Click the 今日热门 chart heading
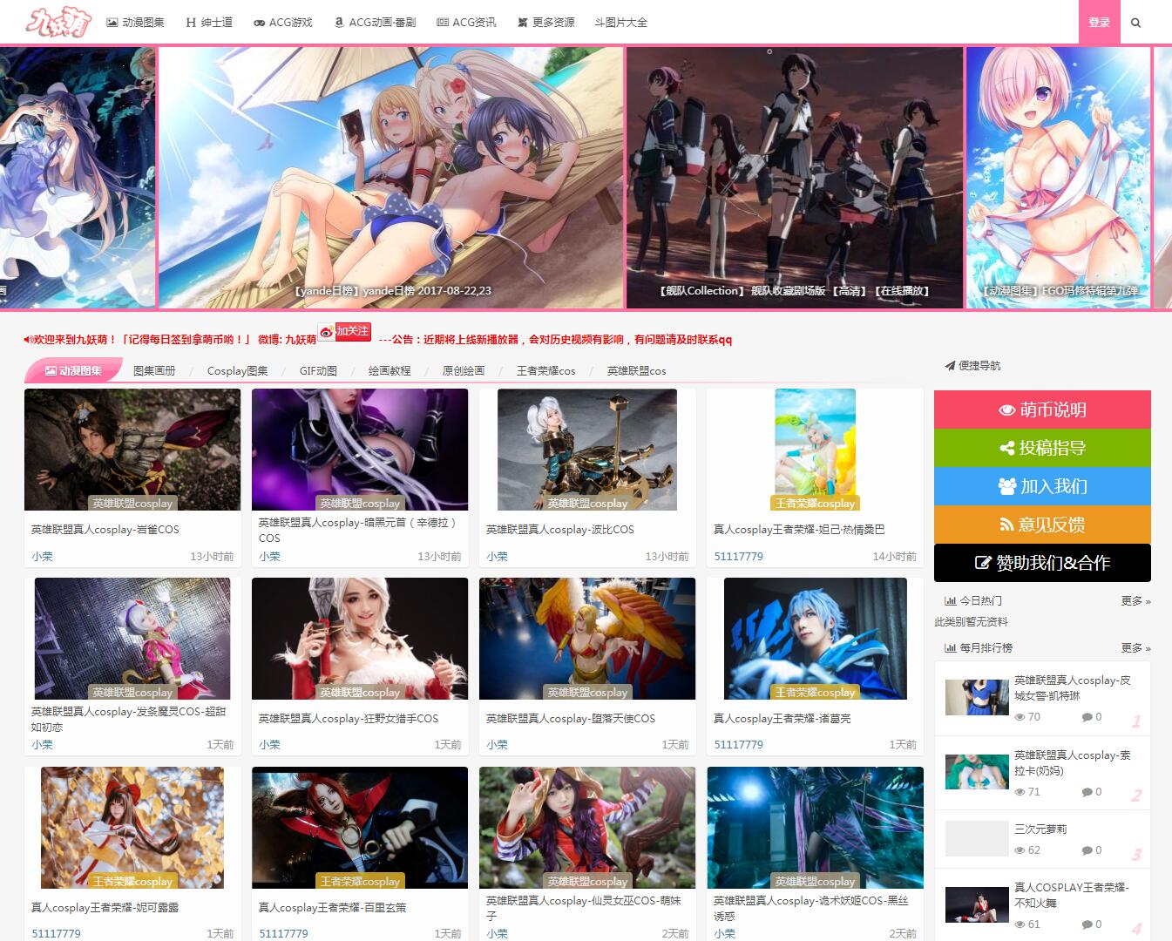 973,601
